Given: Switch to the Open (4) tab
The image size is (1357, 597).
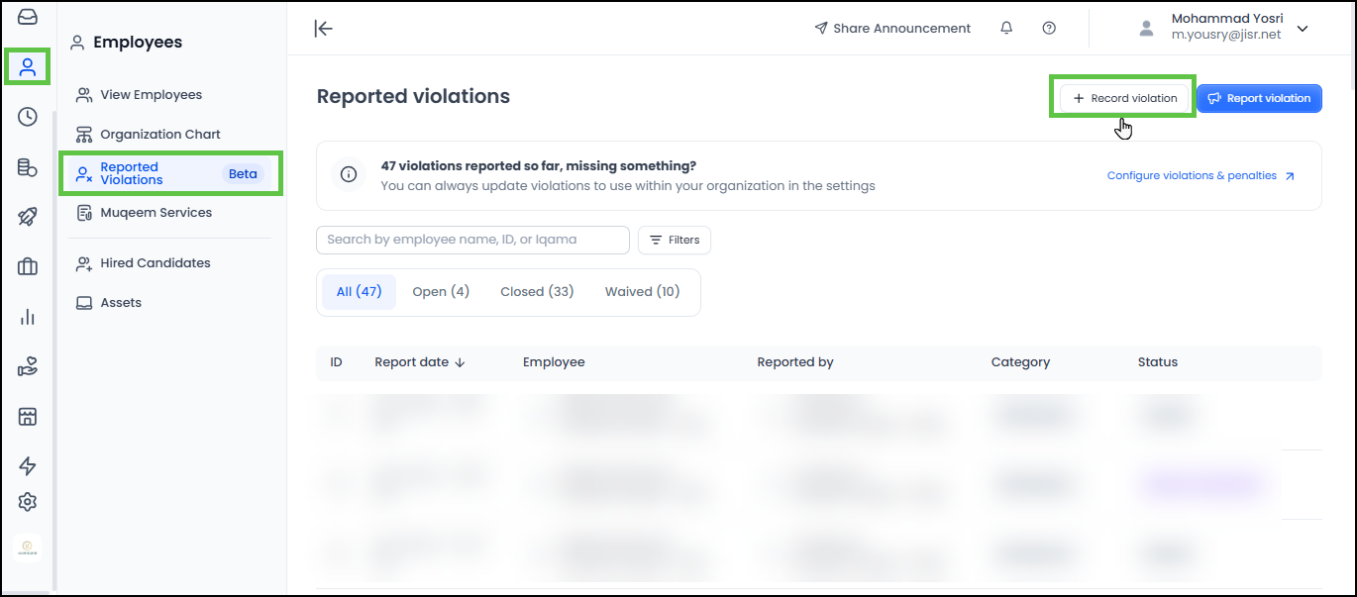Looking at the screenshot, I should [441, 292].
